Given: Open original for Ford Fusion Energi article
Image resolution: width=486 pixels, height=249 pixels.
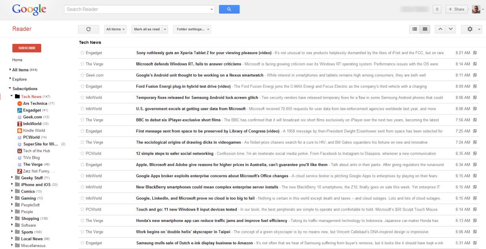Looking at the screenshot, I should (x=475, y=86).
